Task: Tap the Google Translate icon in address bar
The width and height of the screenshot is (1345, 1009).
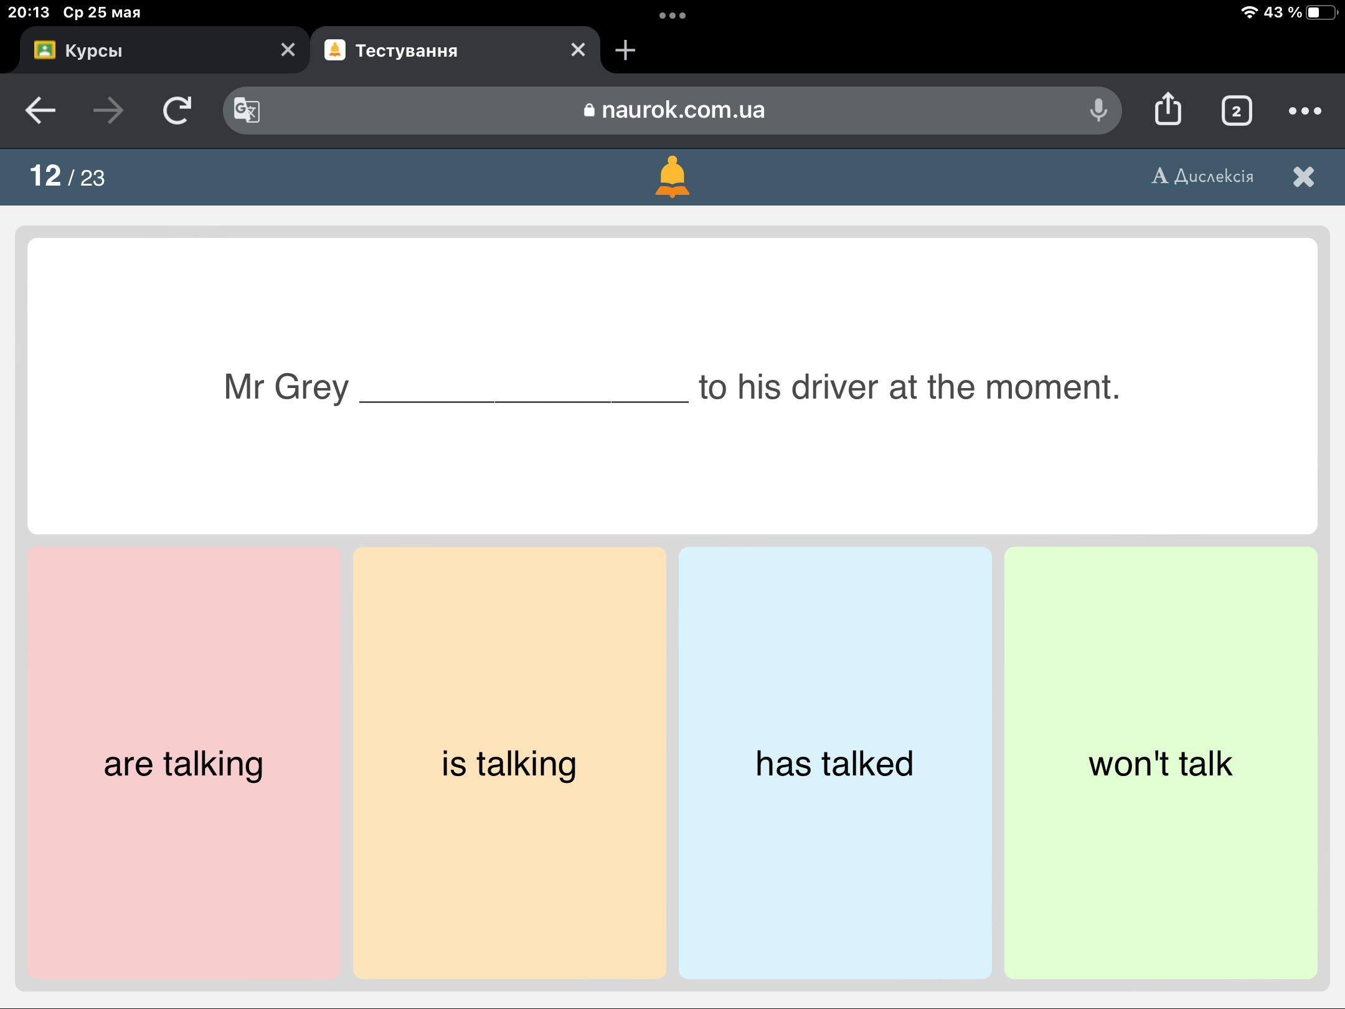Action: click(247, 111)
